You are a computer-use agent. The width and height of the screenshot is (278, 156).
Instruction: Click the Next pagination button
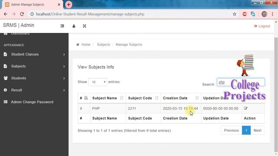[x=258, y=130]
